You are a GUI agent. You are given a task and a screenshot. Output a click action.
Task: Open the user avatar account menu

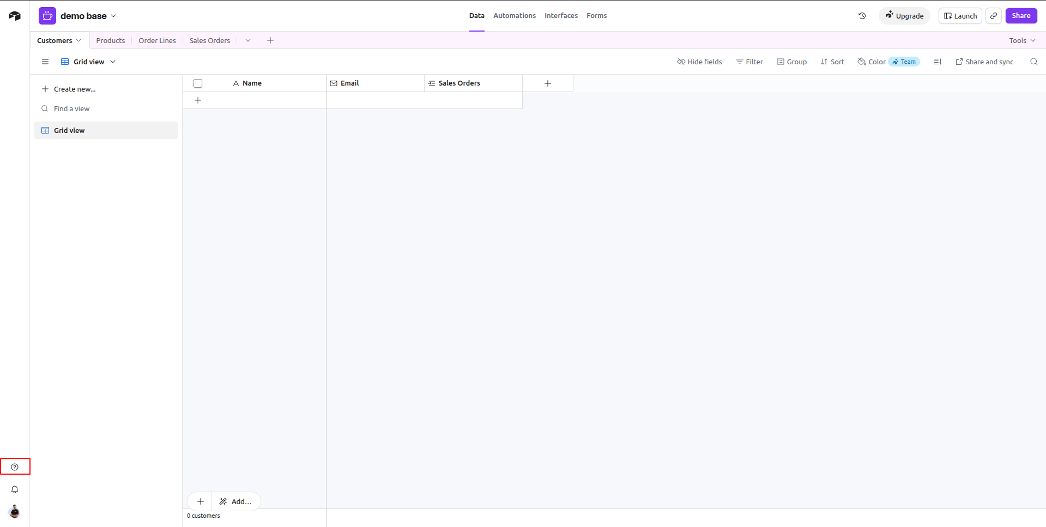point(15,511)
